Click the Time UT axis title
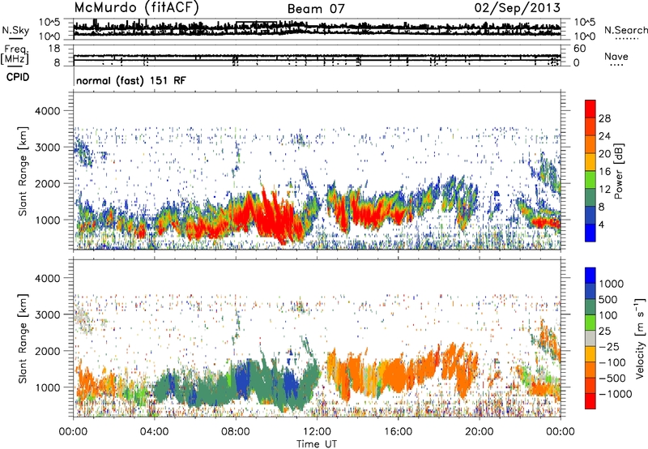The width and height of the screenshot is (648, 449). click(317, 444)
